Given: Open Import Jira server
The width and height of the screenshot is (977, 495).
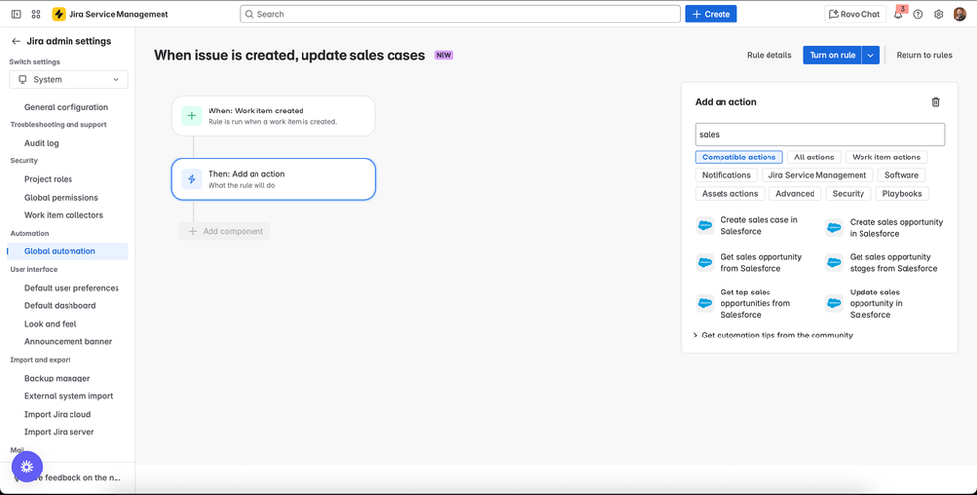Looking at the screenshot, I should click(x=59, y=432).
